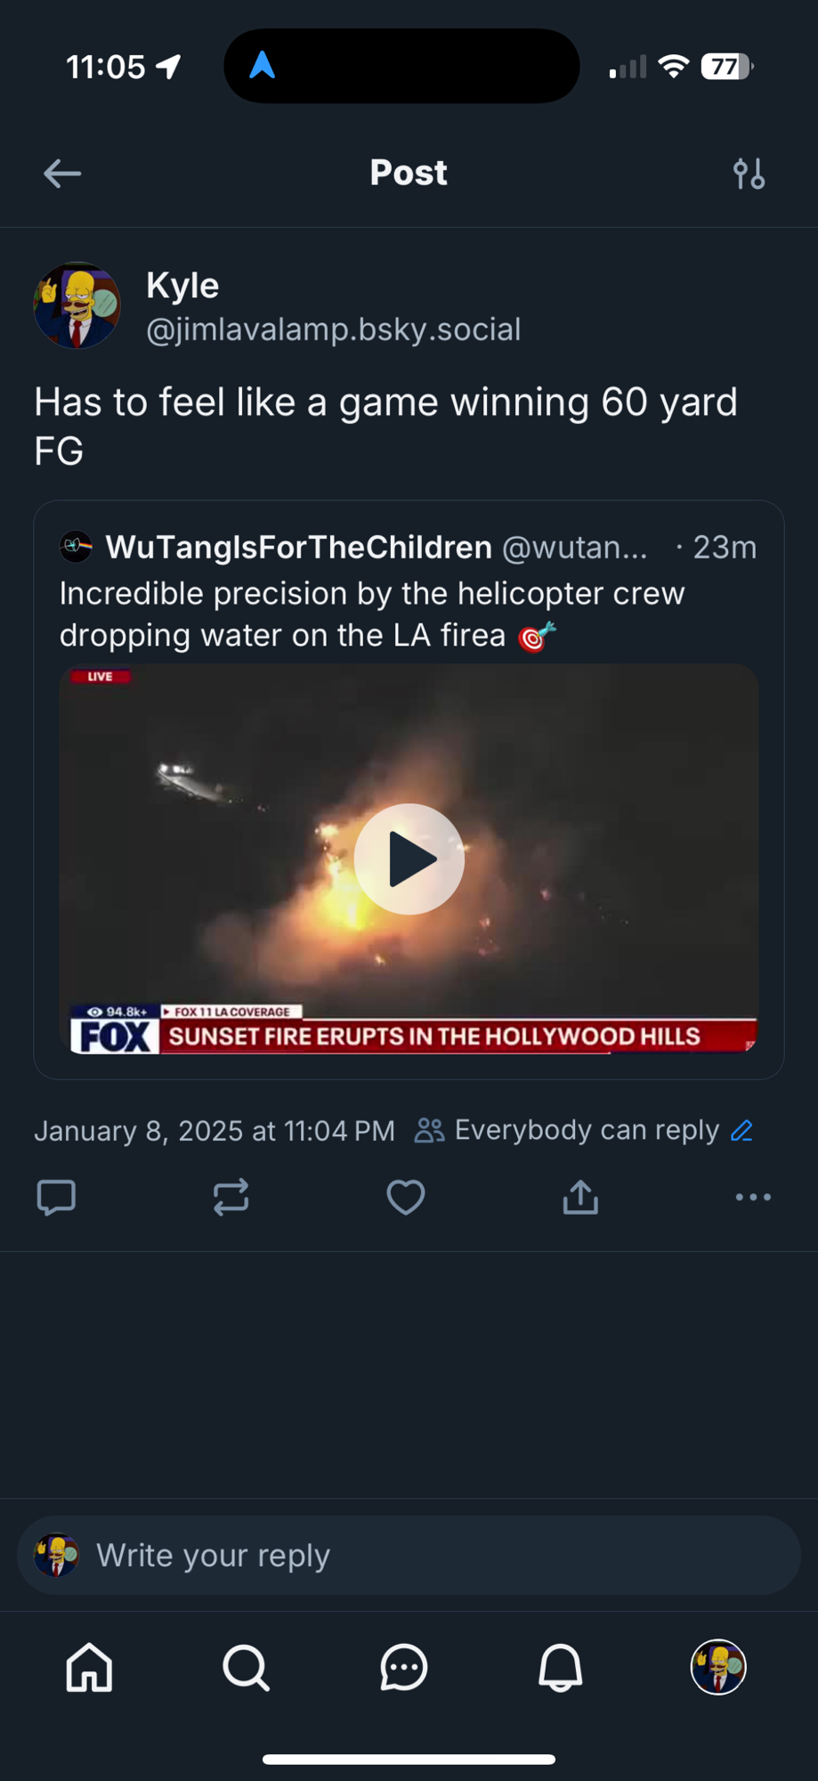Open WuTangIsForTheChildren quoted post author
The width and height of the screenshot is (818, 1781).
(x=298, y=547)
